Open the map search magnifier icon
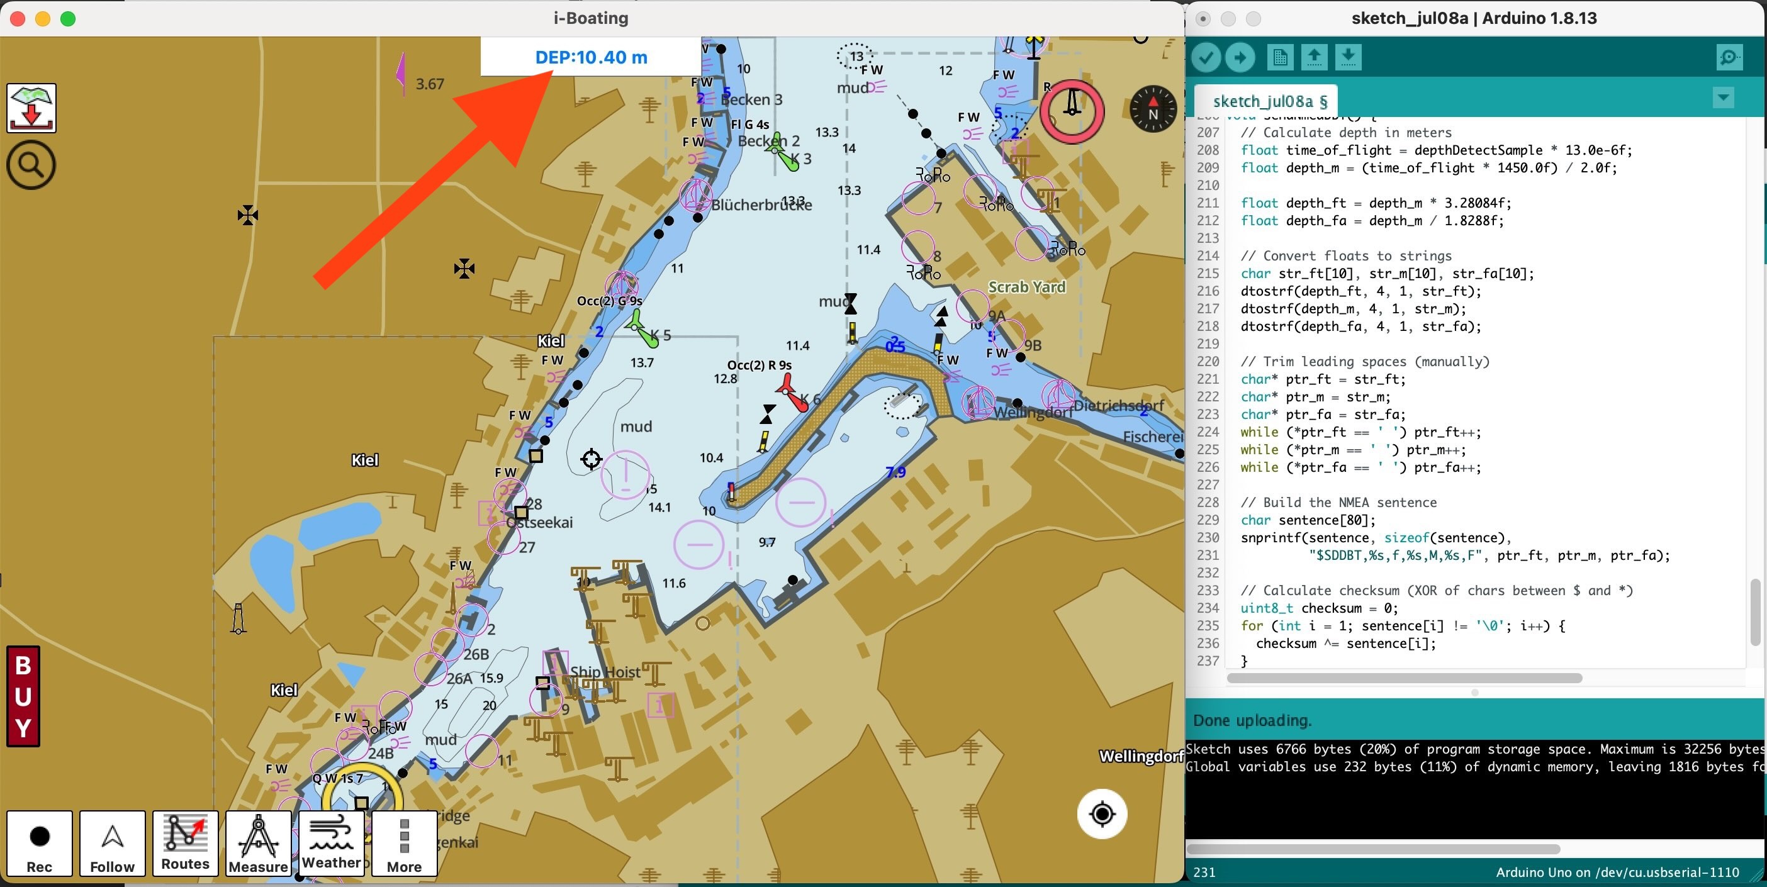The width and height of the screenshot is (1767, 887). (30, 165)
